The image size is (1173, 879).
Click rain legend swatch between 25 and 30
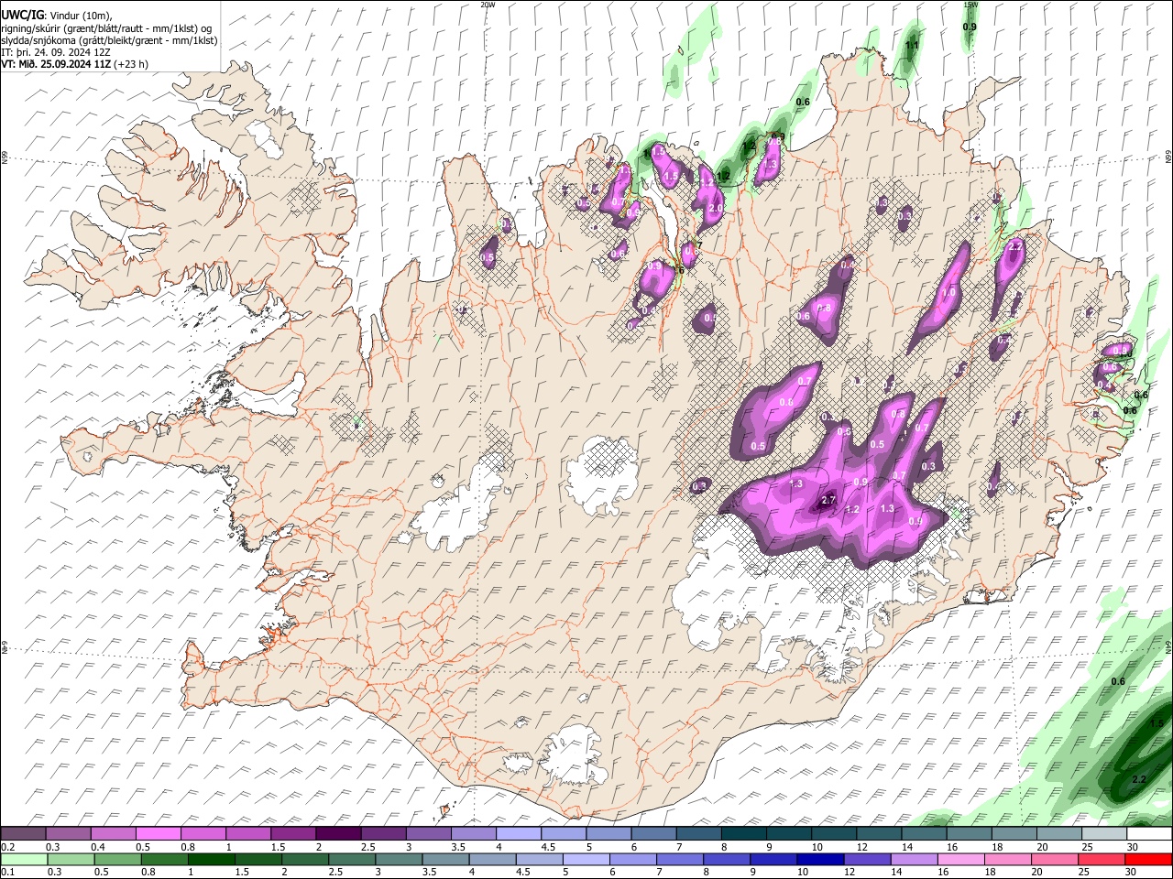(1100, 859)
